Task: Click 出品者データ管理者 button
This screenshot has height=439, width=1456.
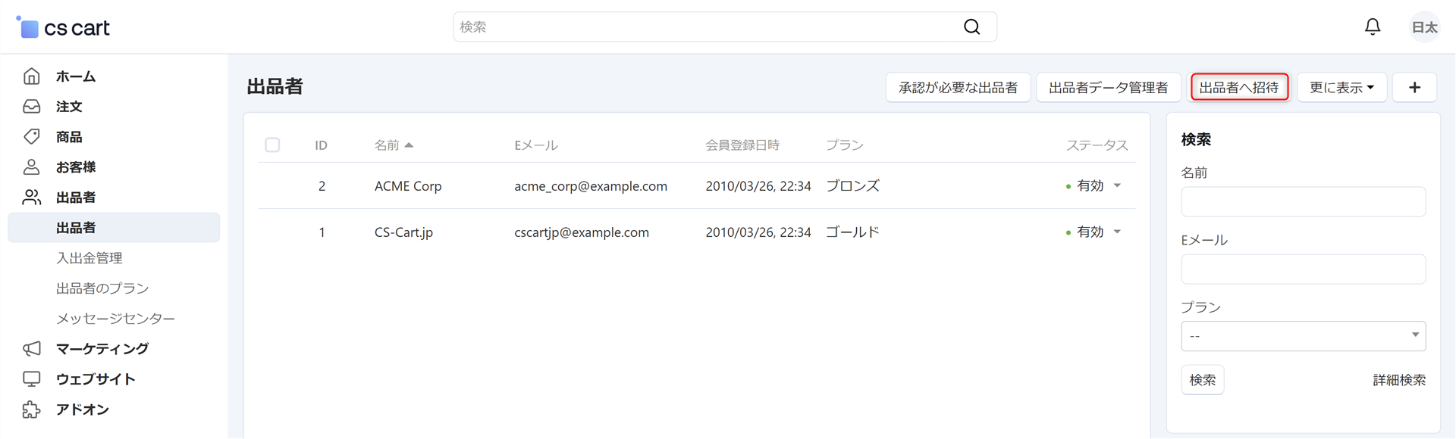Action: click(x=1108, y=88)
